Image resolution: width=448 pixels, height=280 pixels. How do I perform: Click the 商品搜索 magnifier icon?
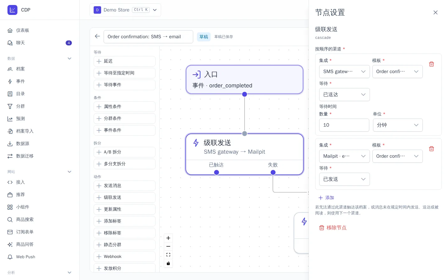10,220
